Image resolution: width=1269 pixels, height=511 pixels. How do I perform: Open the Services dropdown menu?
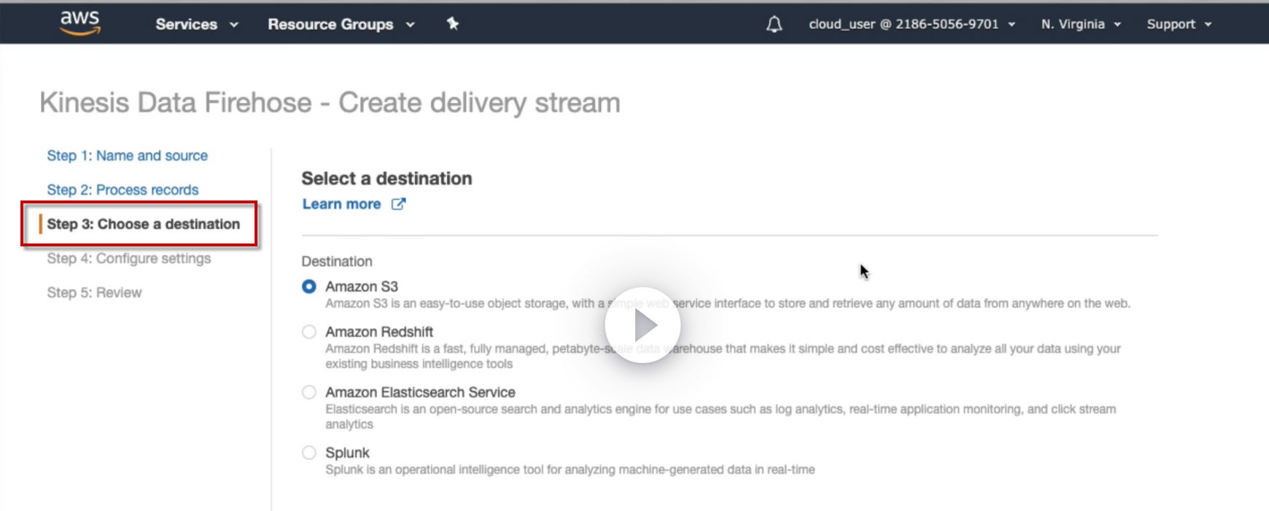[197, 24]
